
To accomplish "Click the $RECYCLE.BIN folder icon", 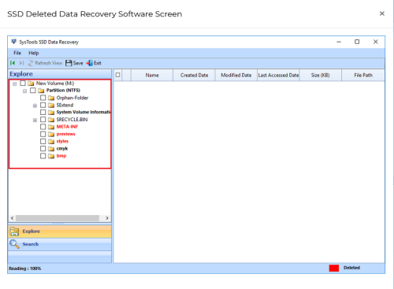I will pos(51,120).
